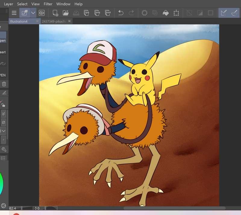Click the hamburger menu in command bar
This screenshot has height=215, width=241.
(x=14, y=13)
